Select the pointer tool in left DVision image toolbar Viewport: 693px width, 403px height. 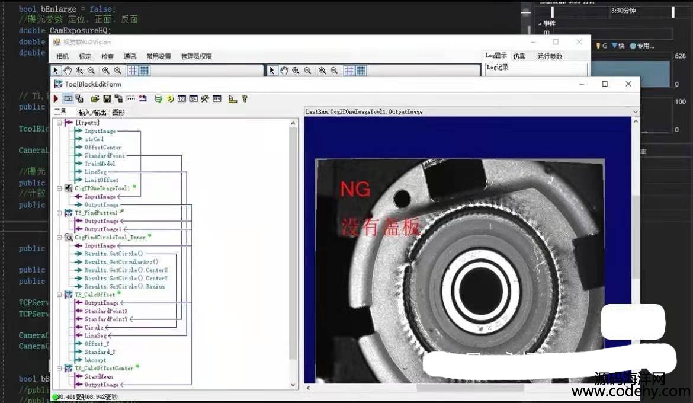[x=56, y=71]
